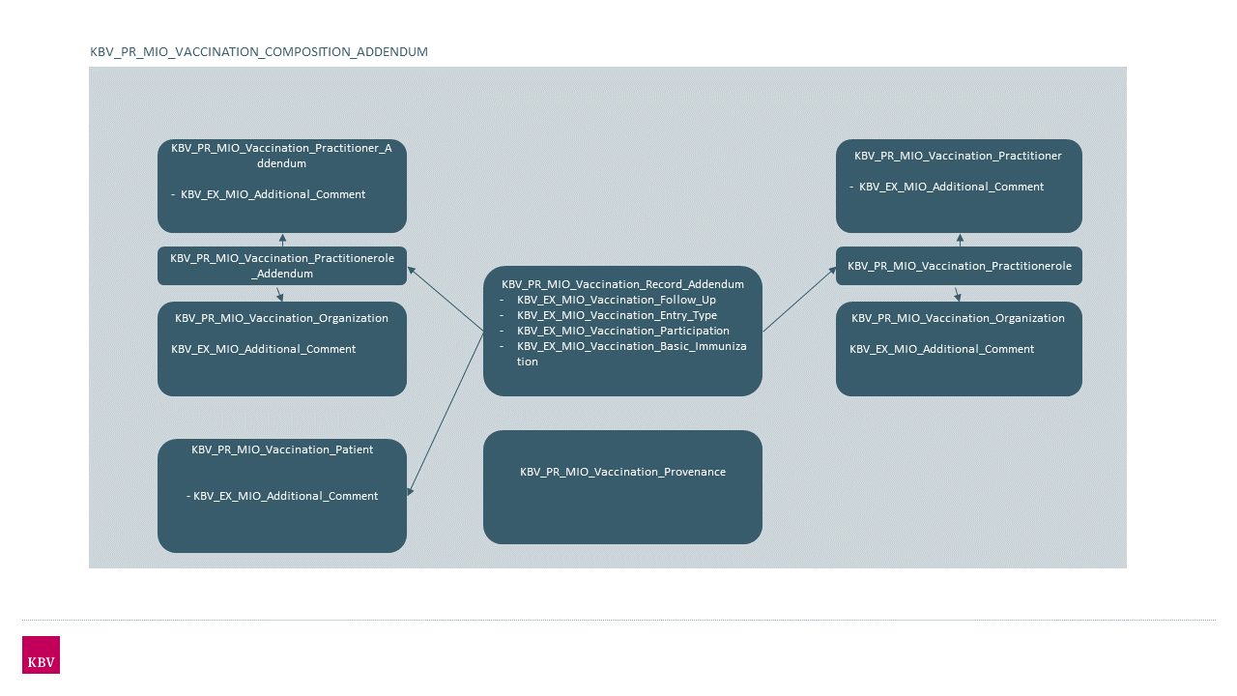1237x696 pixels.
Task: Select the KBV_EX_MIO_Vaccination_Participation entry
Action: [x=622, y=331]
